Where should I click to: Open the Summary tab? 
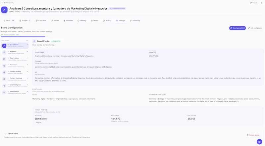[x=135, y=21]
